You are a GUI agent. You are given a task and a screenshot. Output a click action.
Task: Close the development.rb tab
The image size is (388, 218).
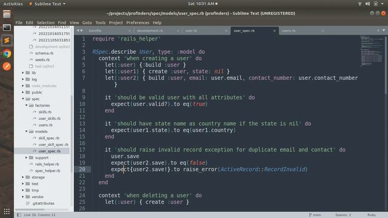pos(178,31)
